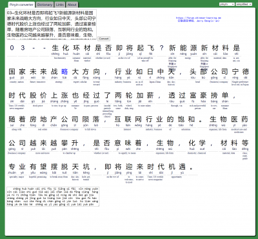
Task: Click the highlighted blue character 略
Action: point(64,72)
